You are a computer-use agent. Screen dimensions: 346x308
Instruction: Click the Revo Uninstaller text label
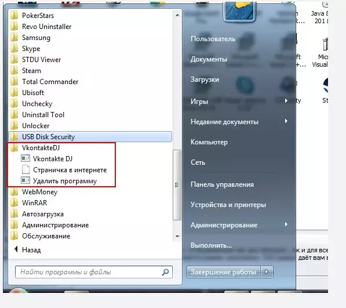tap(47, 27)
